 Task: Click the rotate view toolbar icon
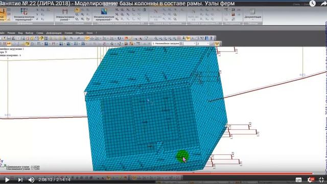coord(119,38)
